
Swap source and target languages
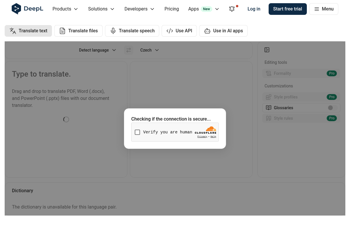click(x=129, y=50)
